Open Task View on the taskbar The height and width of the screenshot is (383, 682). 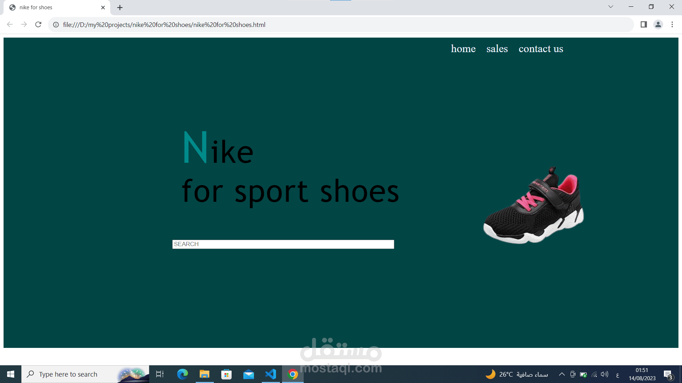(160, 374)
